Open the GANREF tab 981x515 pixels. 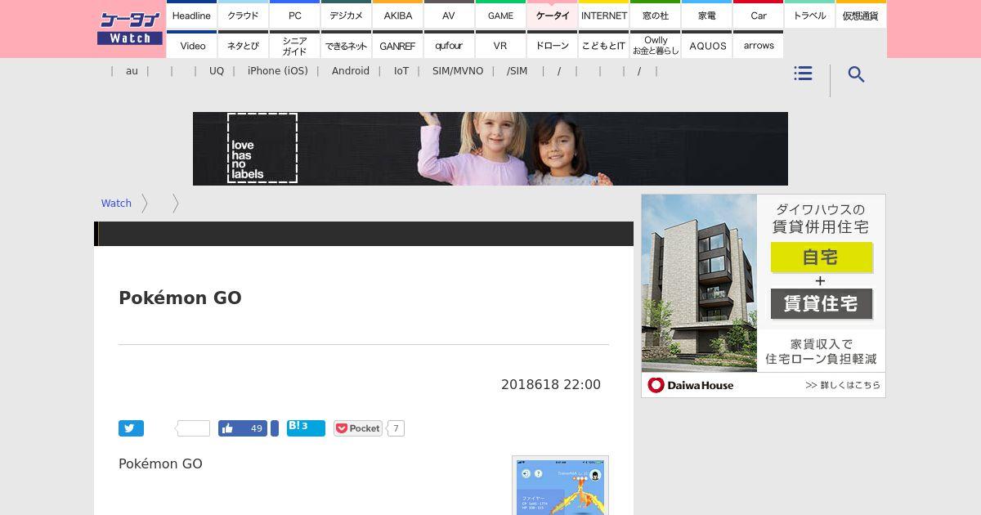[397, 45]
